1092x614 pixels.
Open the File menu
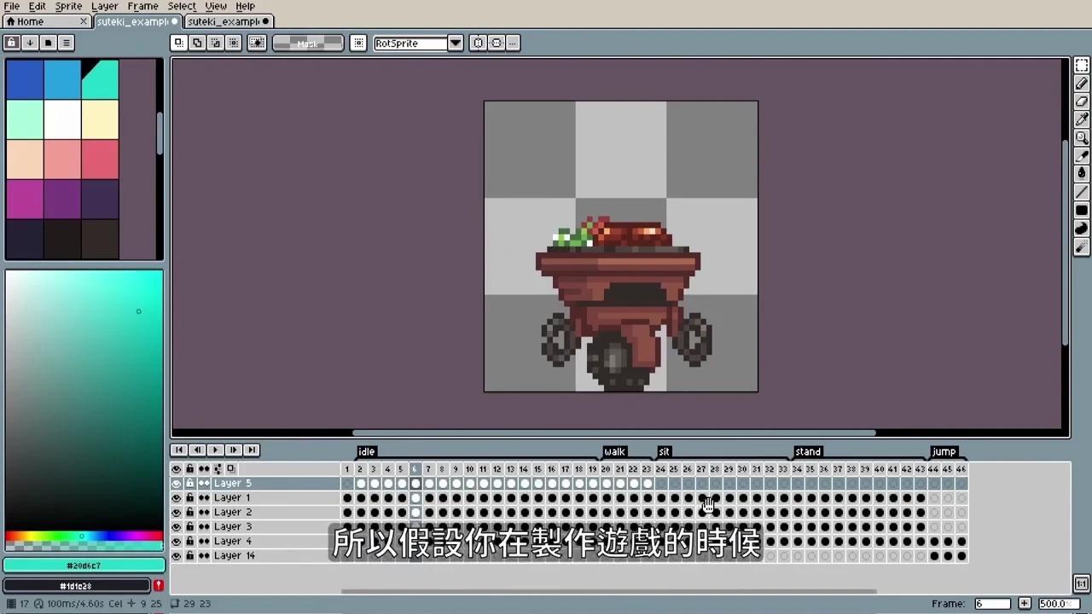coord(12,6)
